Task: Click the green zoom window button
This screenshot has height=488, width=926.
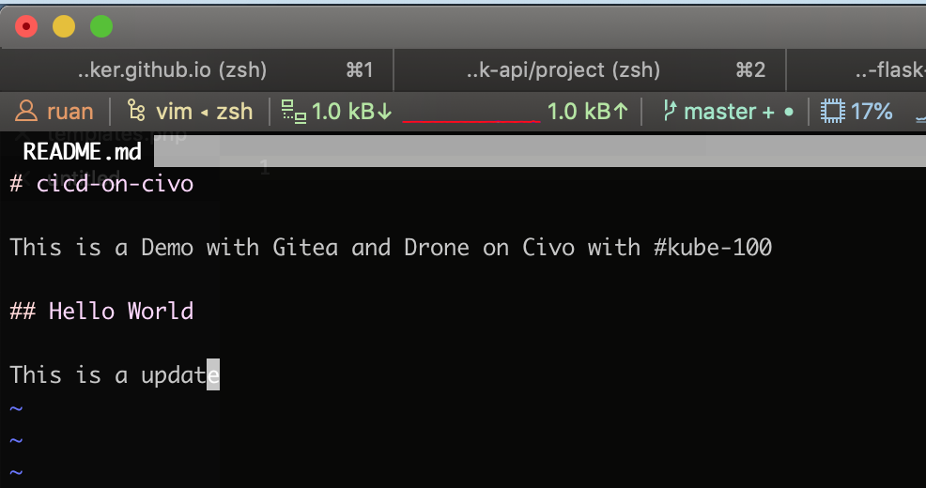Action: click(x=101, y=26)
